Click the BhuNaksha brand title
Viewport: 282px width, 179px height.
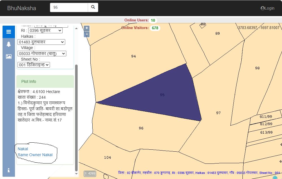(x=22, y=8)
